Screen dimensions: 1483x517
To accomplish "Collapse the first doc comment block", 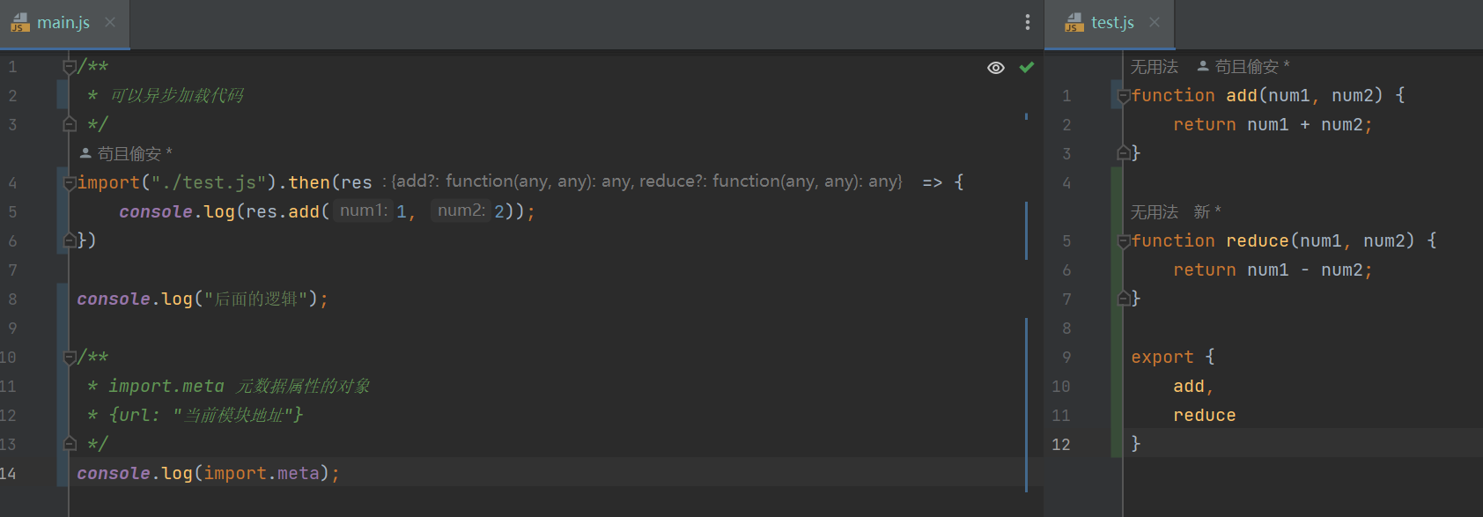I will [69, 67].
